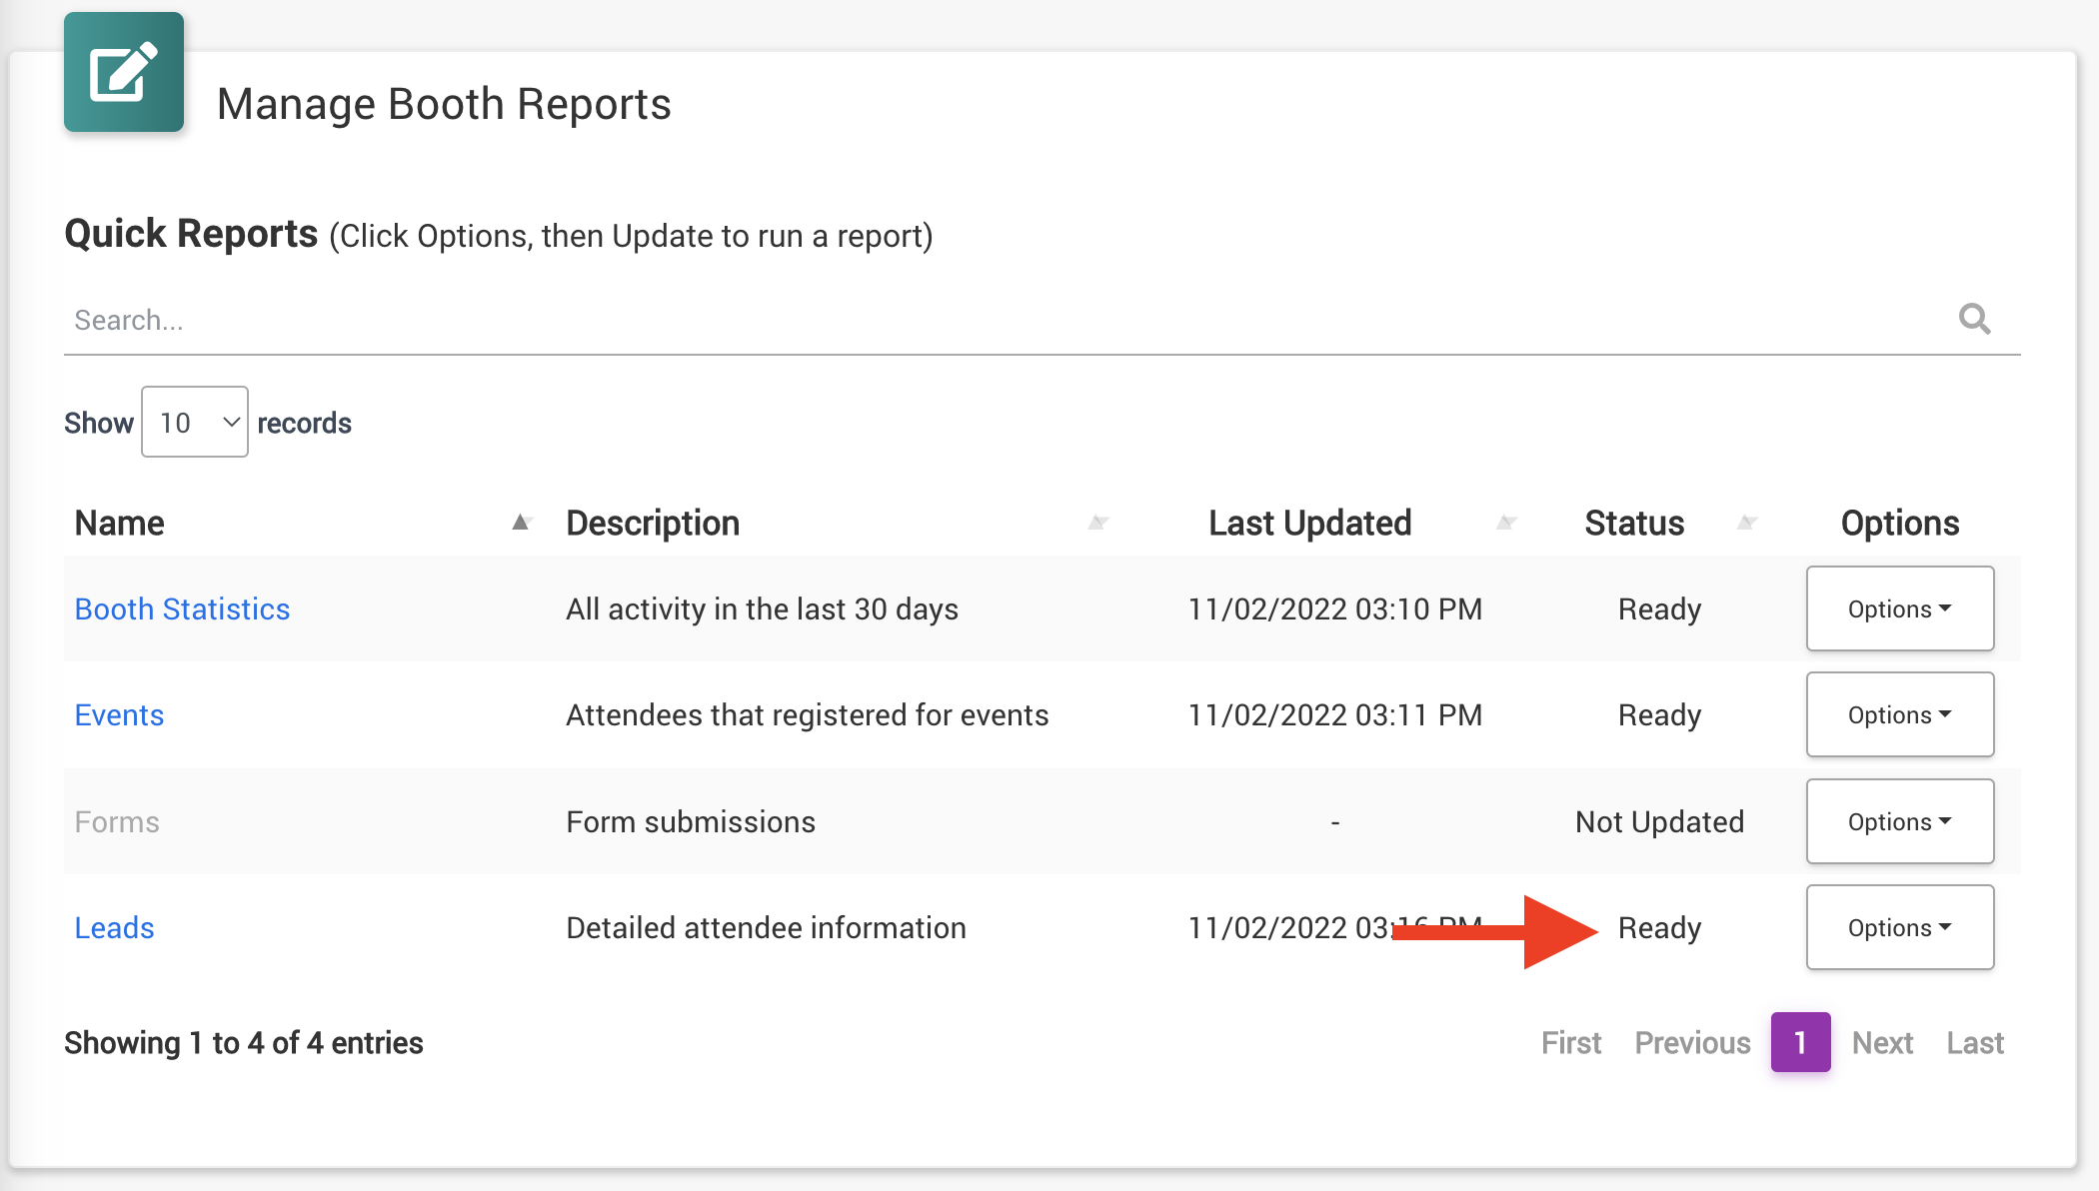
Task: Sort by Description column arrow
Action: (1098, 523)
